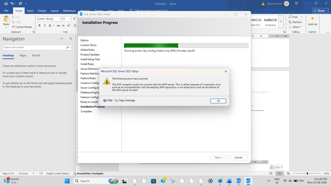Switch to the Design ribbon tab
Image resolution: width=331 pixels, height=186 pixels.
(x=42, y=11)
